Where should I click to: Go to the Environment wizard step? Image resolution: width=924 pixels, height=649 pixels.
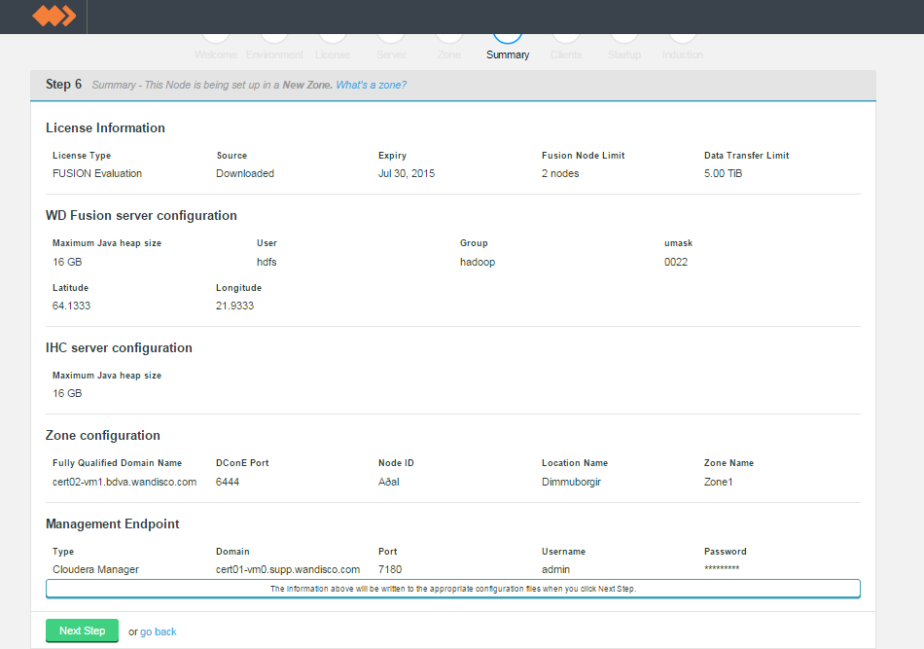tap(274, 54)
